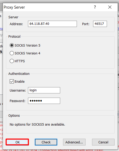Open the Advanced... settings

click(x=74, y=142)
